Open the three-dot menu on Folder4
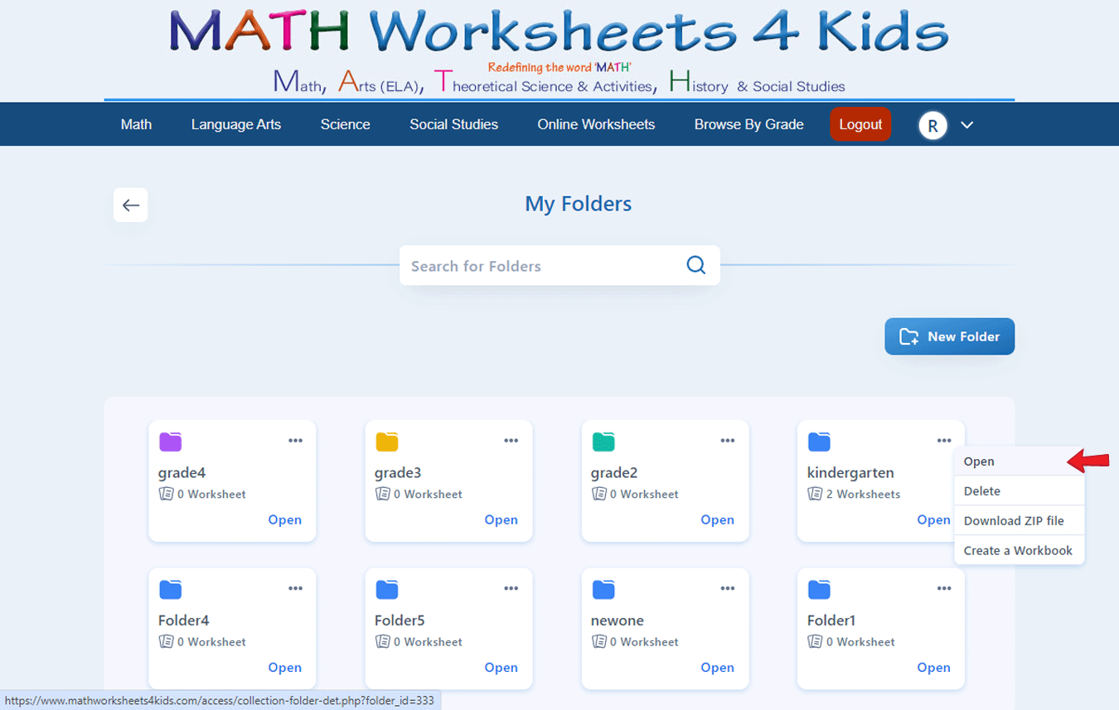This screenshot has width=1119, height=710. (x=295, y=588)
